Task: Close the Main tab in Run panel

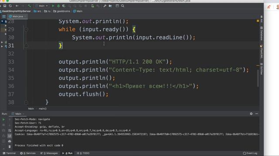Action: click(x=24, y=114)
